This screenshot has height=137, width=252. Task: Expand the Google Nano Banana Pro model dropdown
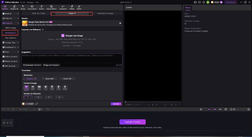(120, 23)
